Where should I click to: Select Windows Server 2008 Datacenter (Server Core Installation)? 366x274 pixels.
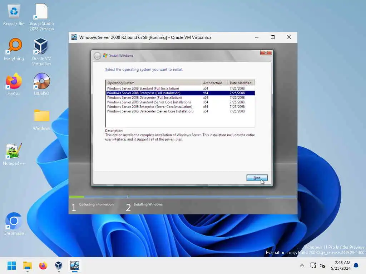180,111
